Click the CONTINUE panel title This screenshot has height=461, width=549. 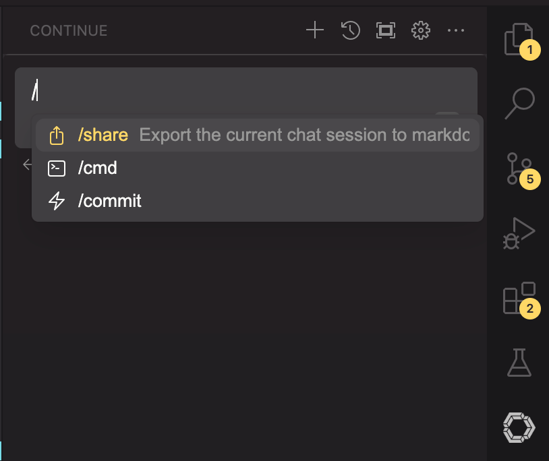pyautogui.click(x=69, y=30)
